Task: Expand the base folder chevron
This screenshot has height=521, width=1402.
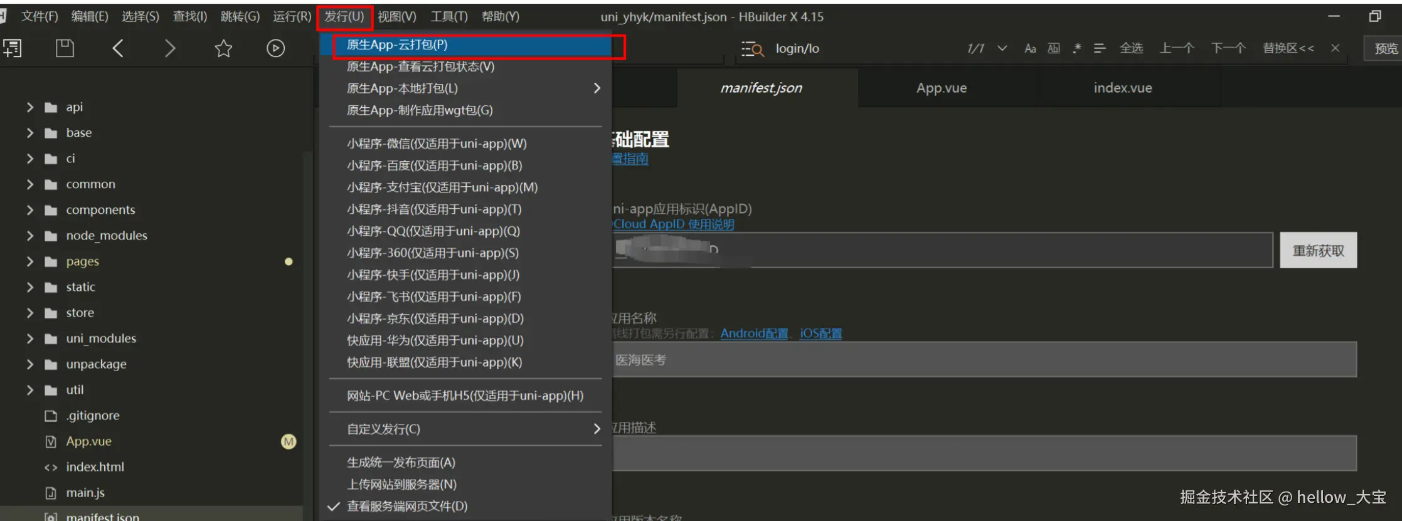Action: pos(29,133)
